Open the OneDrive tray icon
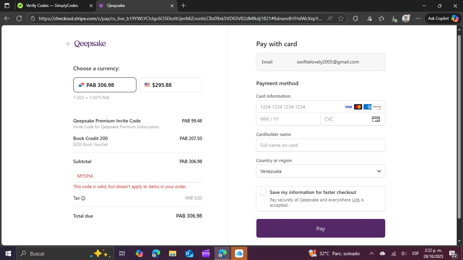This screenshot has height=260, width=463. pos(382,254)
